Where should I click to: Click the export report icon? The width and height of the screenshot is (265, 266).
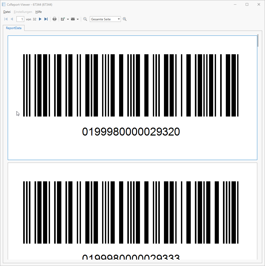(63, 19)
